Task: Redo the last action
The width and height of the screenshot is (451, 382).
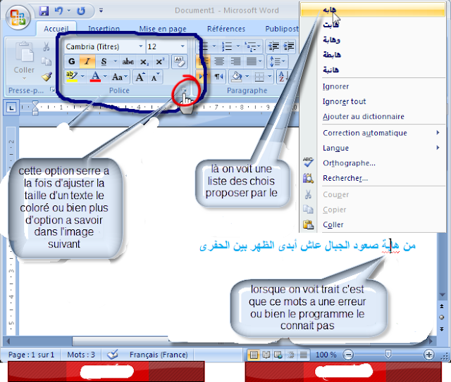Action: 81,11
